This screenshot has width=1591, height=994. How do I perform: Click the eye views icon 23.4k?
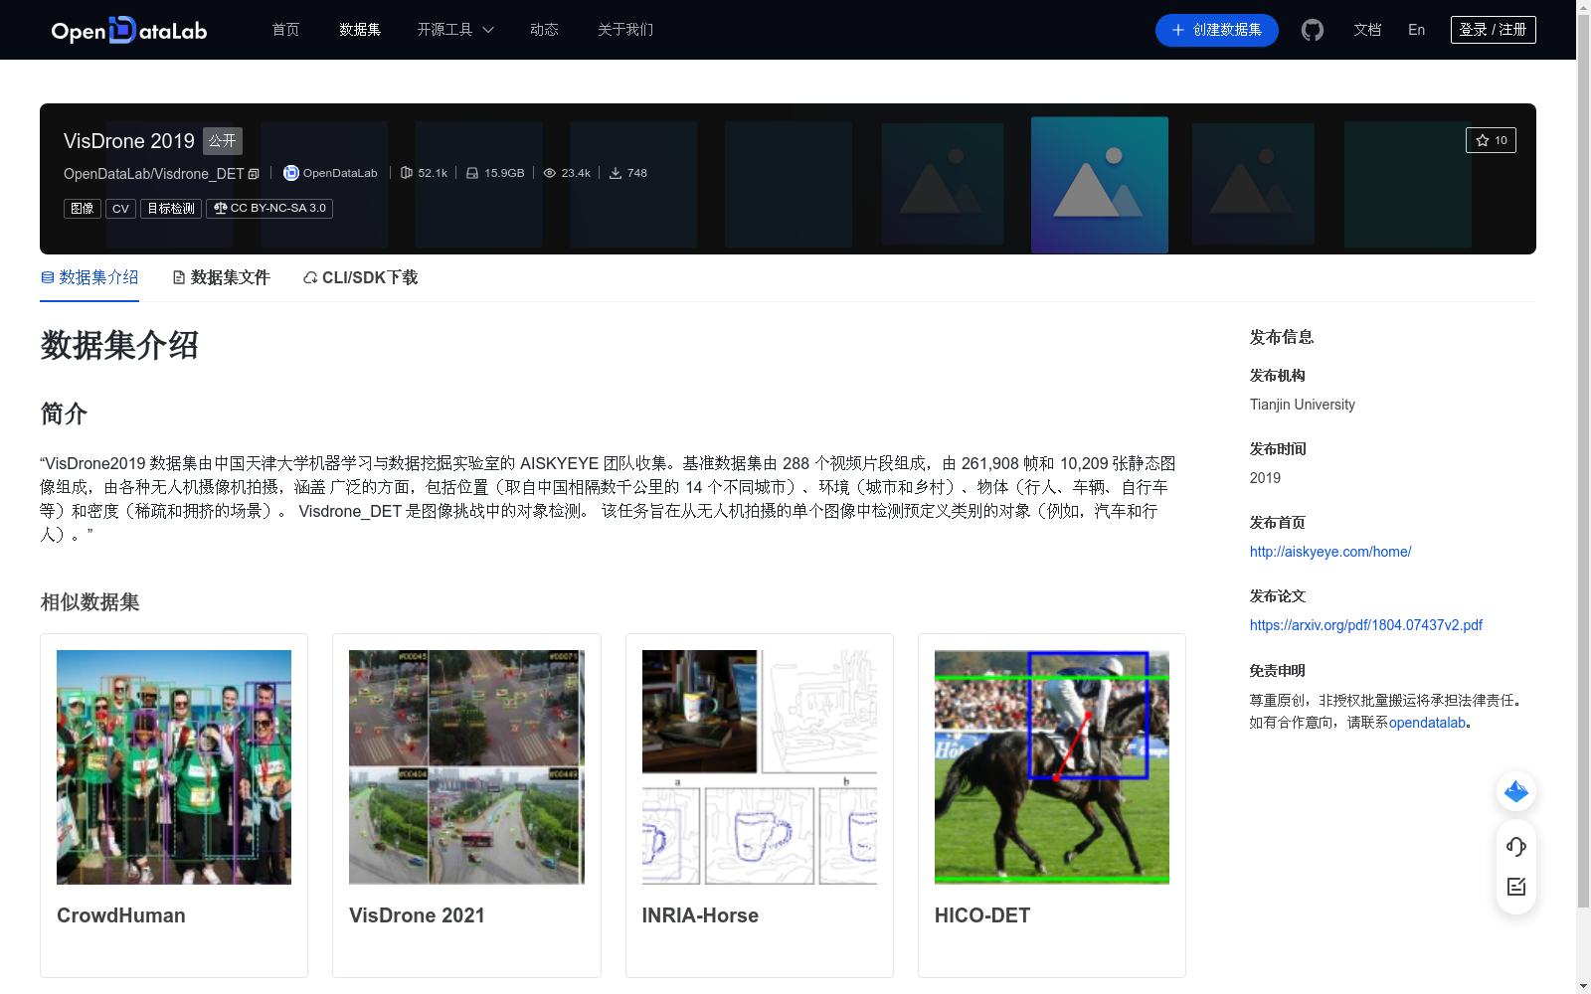point(549,173)
